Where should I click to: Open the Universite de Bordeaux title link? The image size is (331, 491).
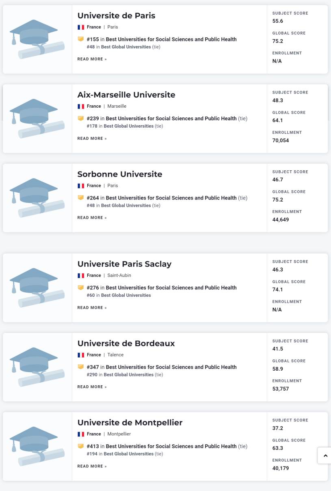126,343
